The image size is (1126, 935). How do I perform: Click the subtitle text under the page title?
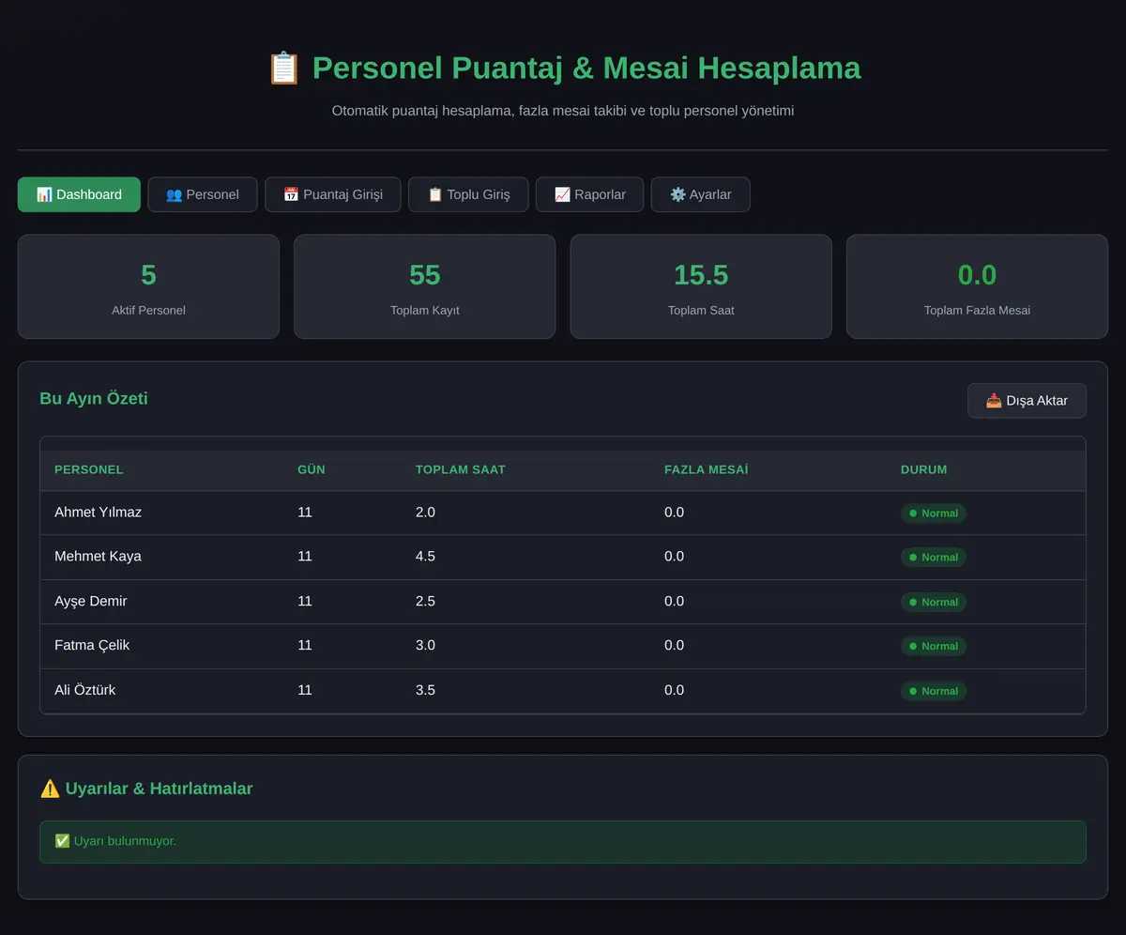click(563, 111)
